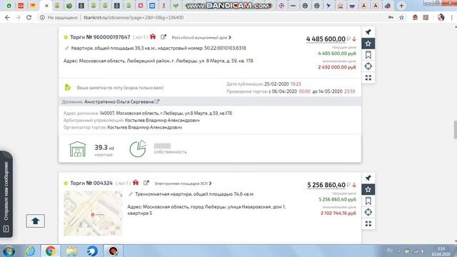The height and width of the screenshot is (257, 457).
Task: Switch to the second red-icon browser tab
Action: tap(21, 6)
